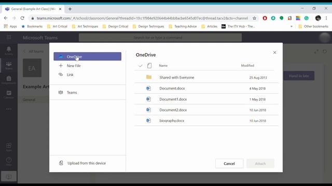Open Activity bell in Teams sidebar
Image resolution: width=332 pixels, height=186 pixels.
[x=9, y=51]
